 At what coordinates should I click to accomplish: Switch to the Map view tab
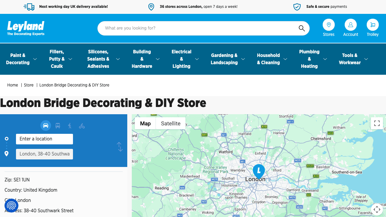tap(145, 123)
